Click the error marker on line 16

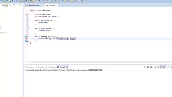[x=26, y=39]
